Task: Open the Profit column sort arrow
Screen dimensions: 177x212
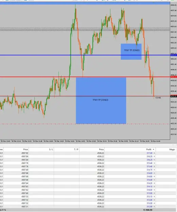Action: tap(154, 150)
